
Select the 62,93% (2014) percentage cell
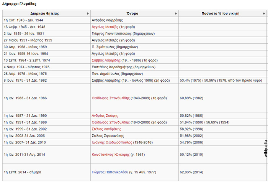tap(191, 173)
